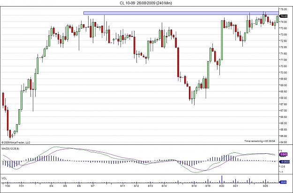Click the 66.00 price axis label
The width and height of the screenshot is (293, 193).
[284, 123]
